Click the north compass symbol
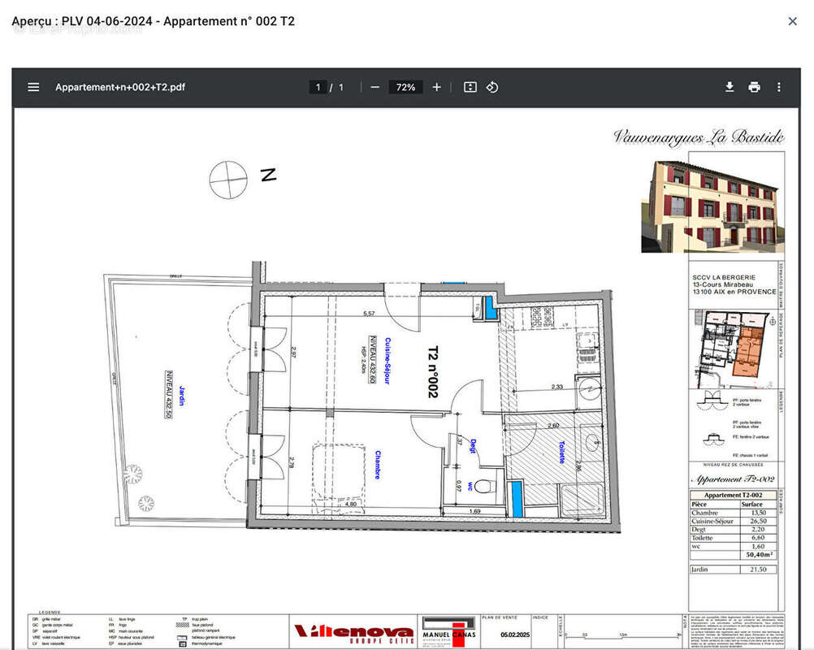Screen dimensions: 814x650 click(228, 180)
